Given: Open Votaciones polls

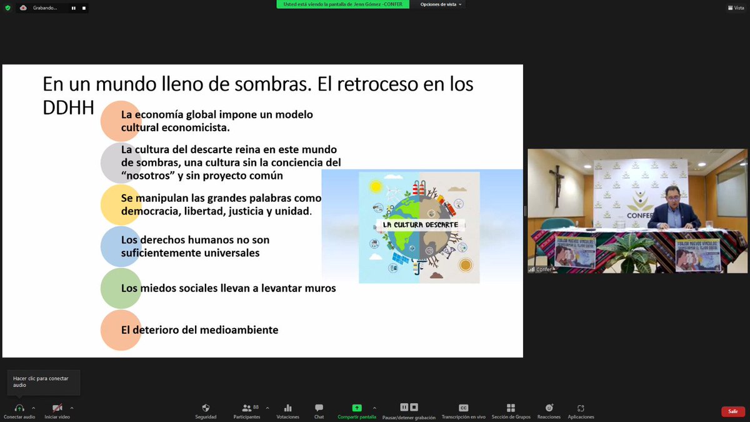Looking at the screenshot, I should tap(288, 411).
